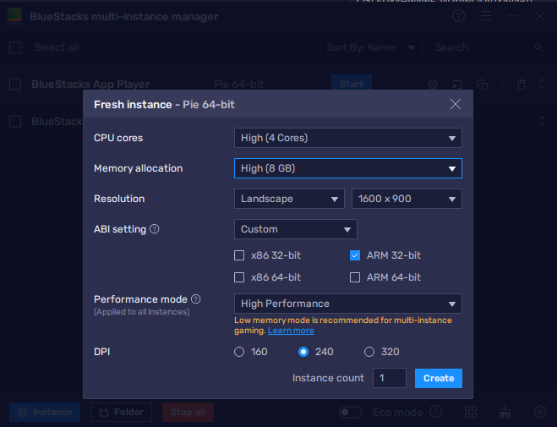Image resolution: width=557 pixels, height=427 pixels.
Task: Click the search magnifier icon
Action: click(538, 47)
